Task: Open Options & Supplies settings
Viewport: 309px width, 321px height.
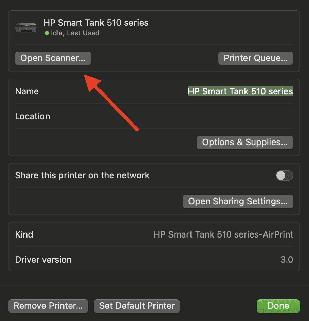Action: pyautogui.click(x=244, y=142)
